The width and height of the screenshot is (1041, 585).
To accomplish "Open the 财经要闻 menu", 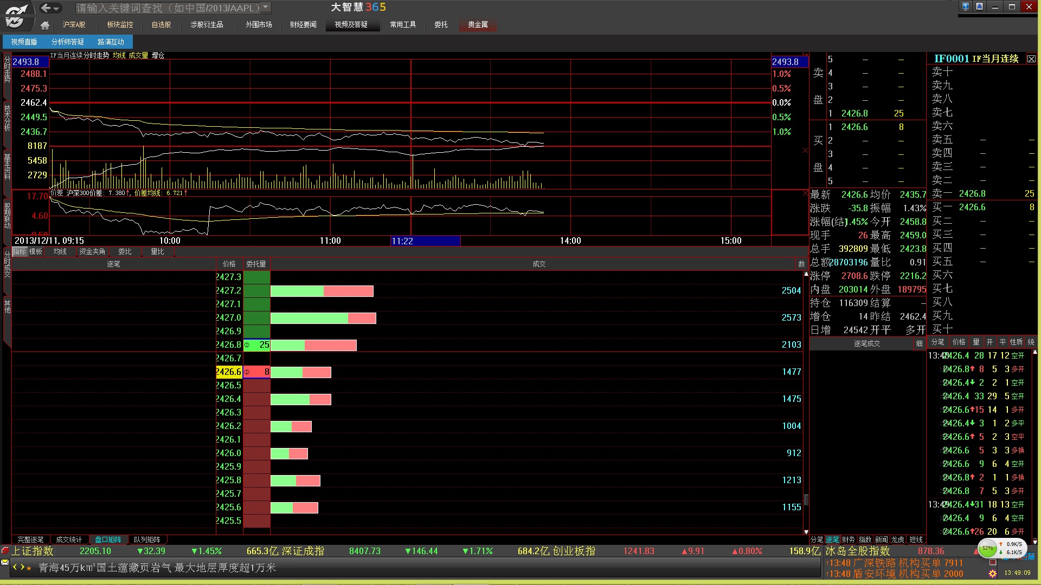I will point(303,25).
